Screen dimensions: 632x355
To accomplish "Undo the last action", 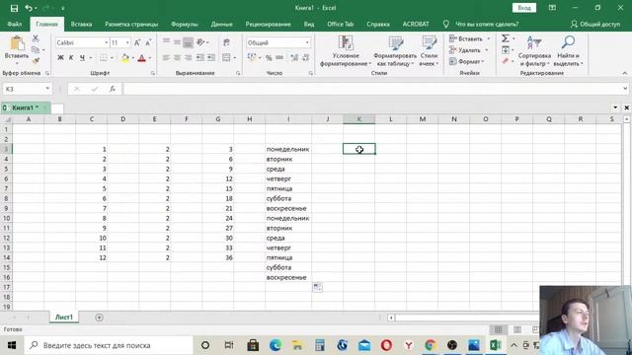I will [29, 8].
